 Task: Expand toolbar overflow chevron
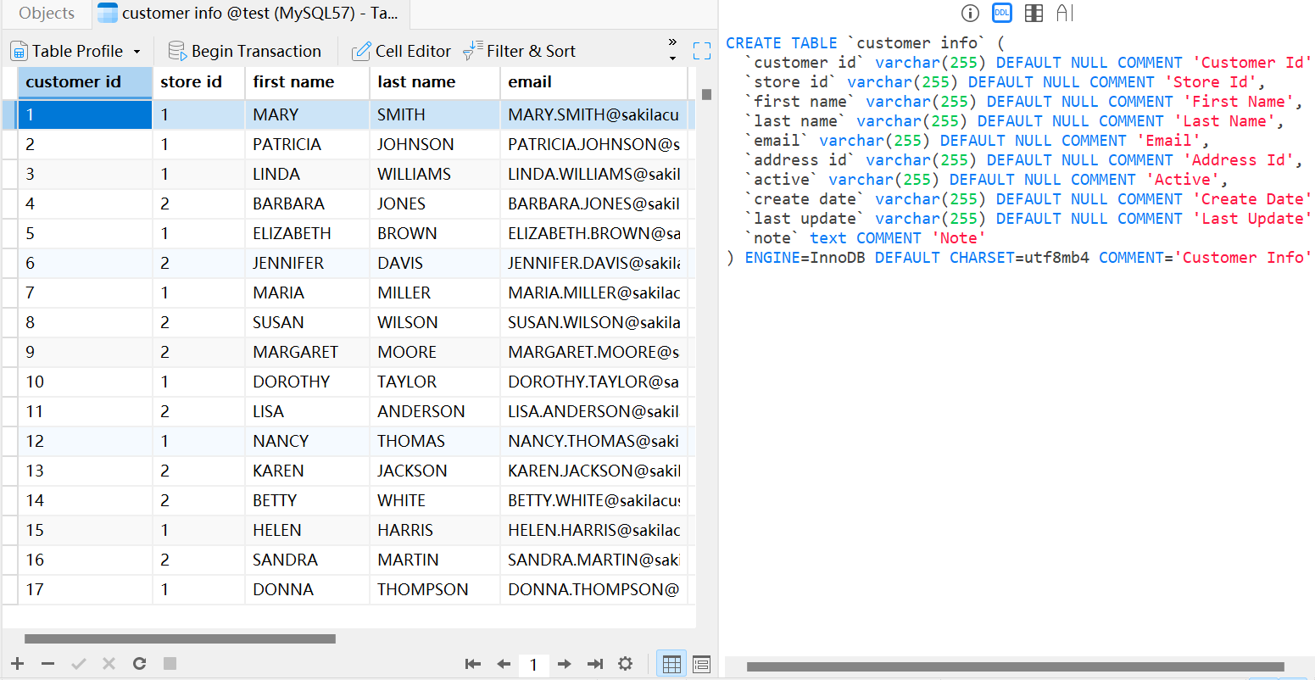tap(672, 42)
